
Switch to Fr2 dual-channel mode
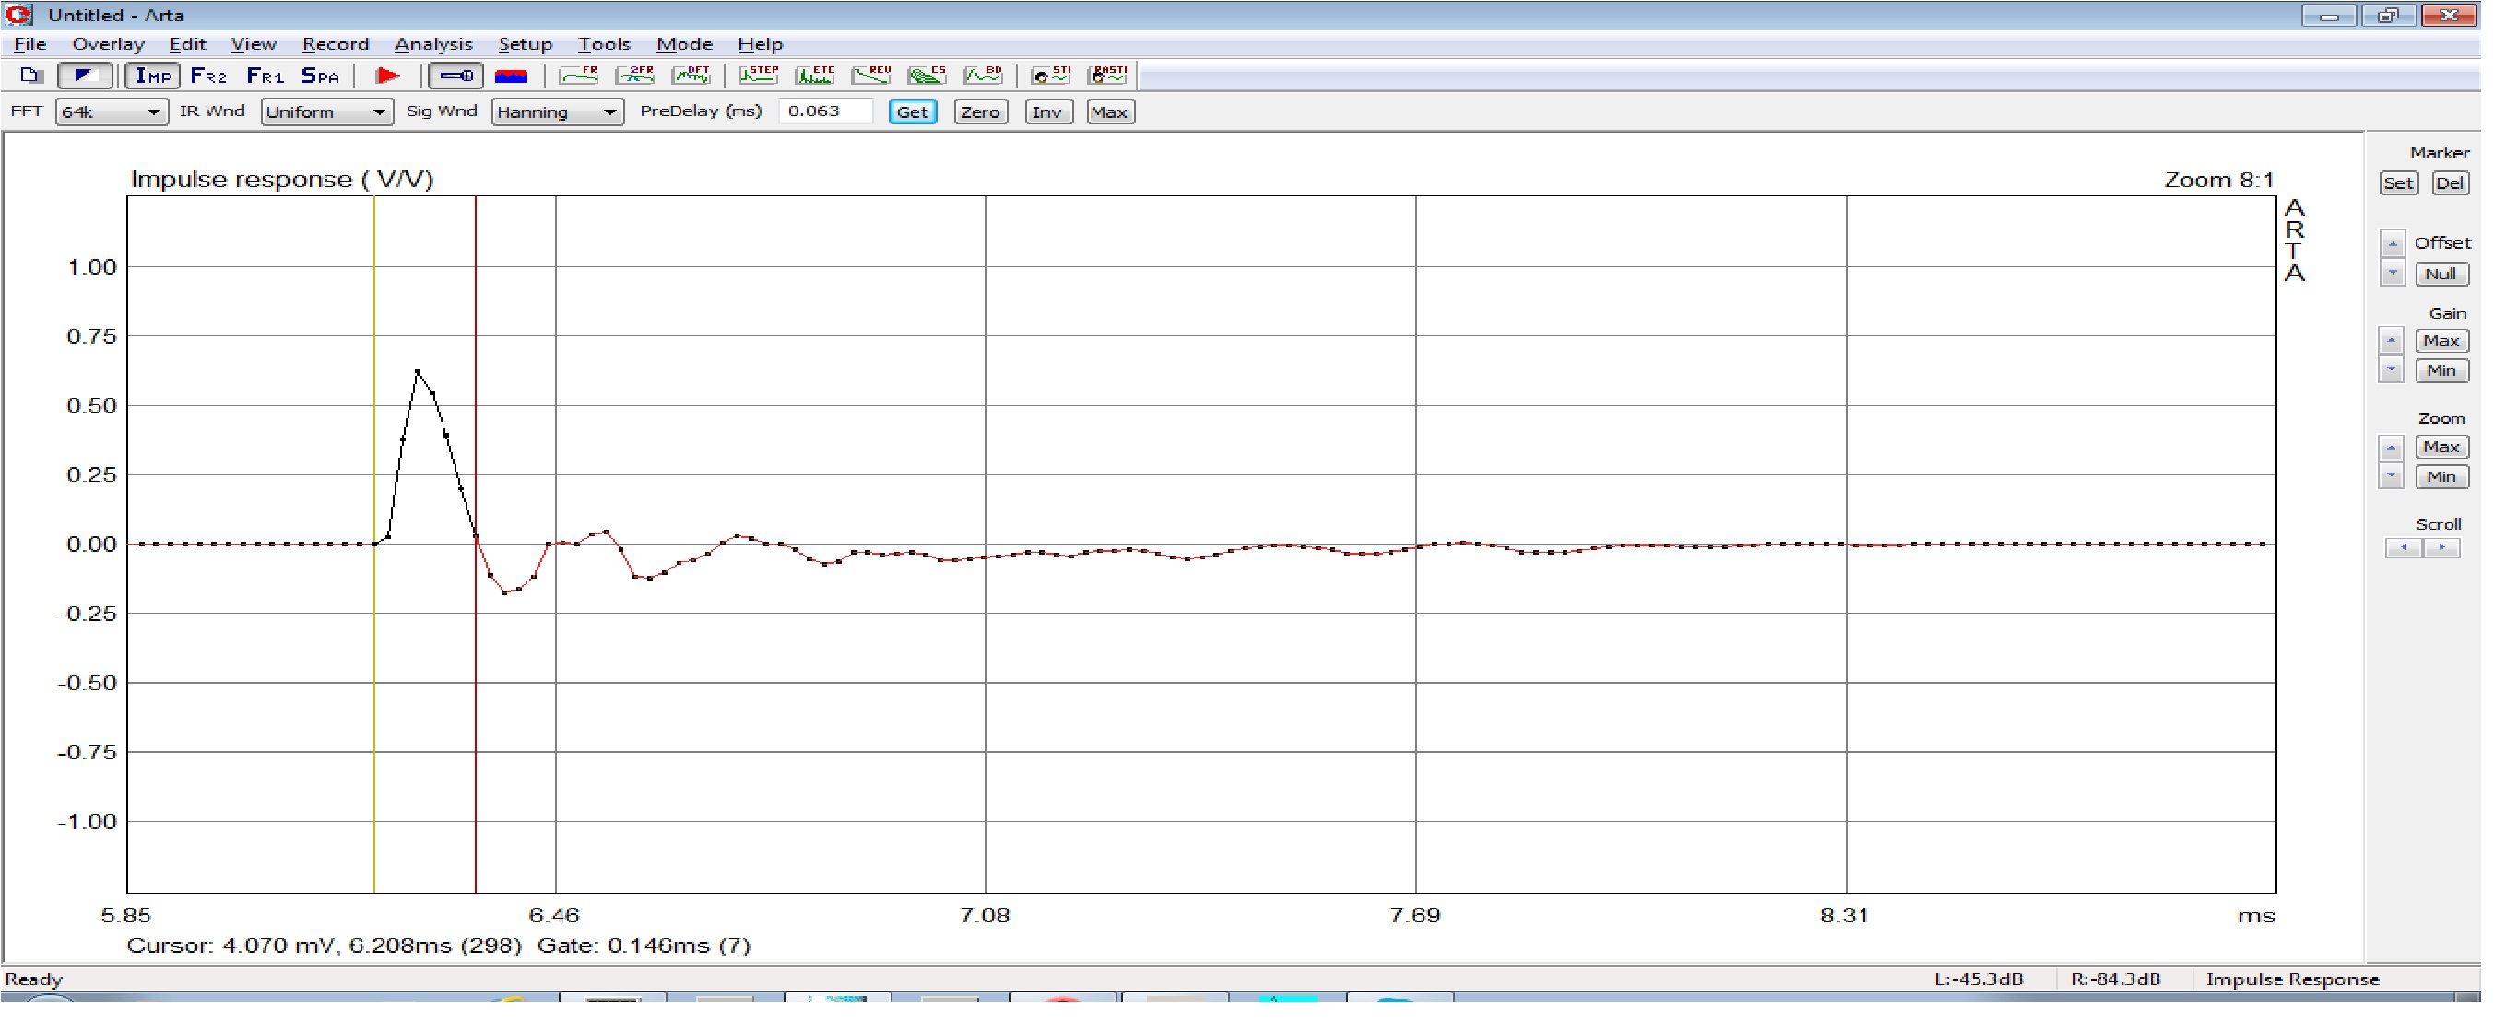[x=209, y=76]
